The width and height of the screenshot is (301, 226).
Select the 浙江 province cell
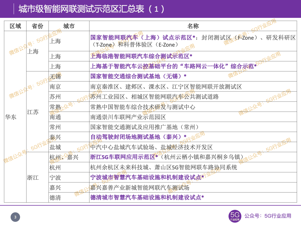(x=37, y=177)
